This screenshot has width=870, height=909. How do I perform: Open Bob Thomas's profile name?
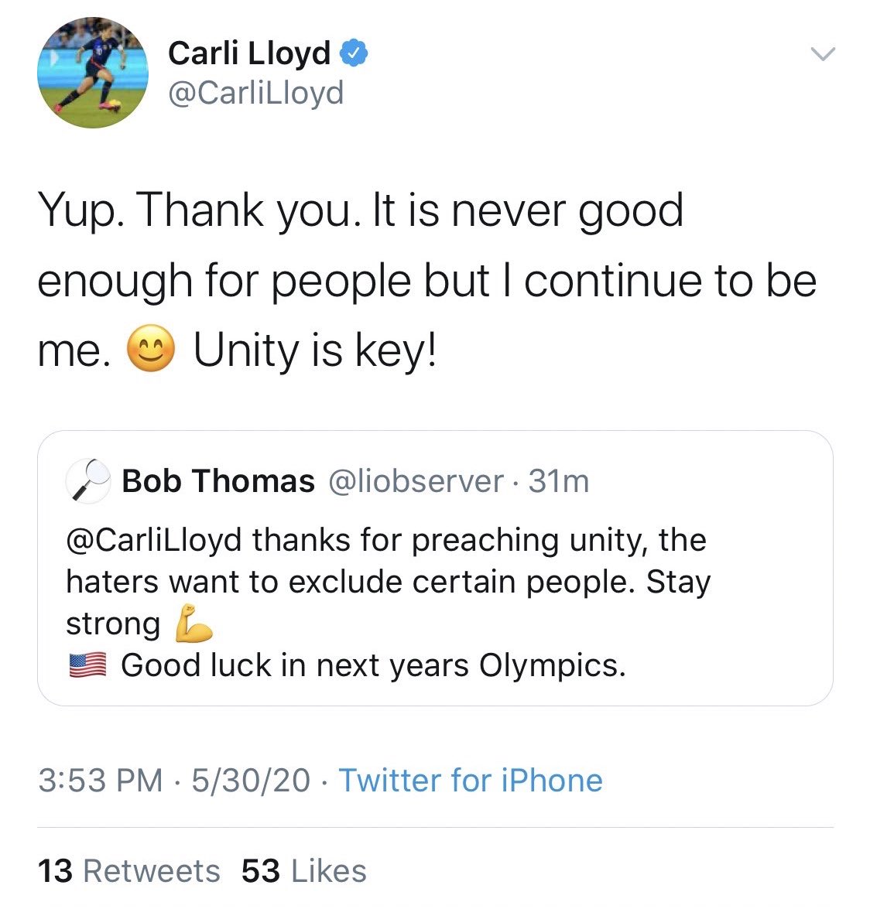click(x=218, y=481)
